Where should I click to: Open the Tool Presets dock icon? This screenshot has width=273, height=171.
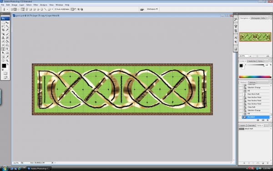point(236,19)
